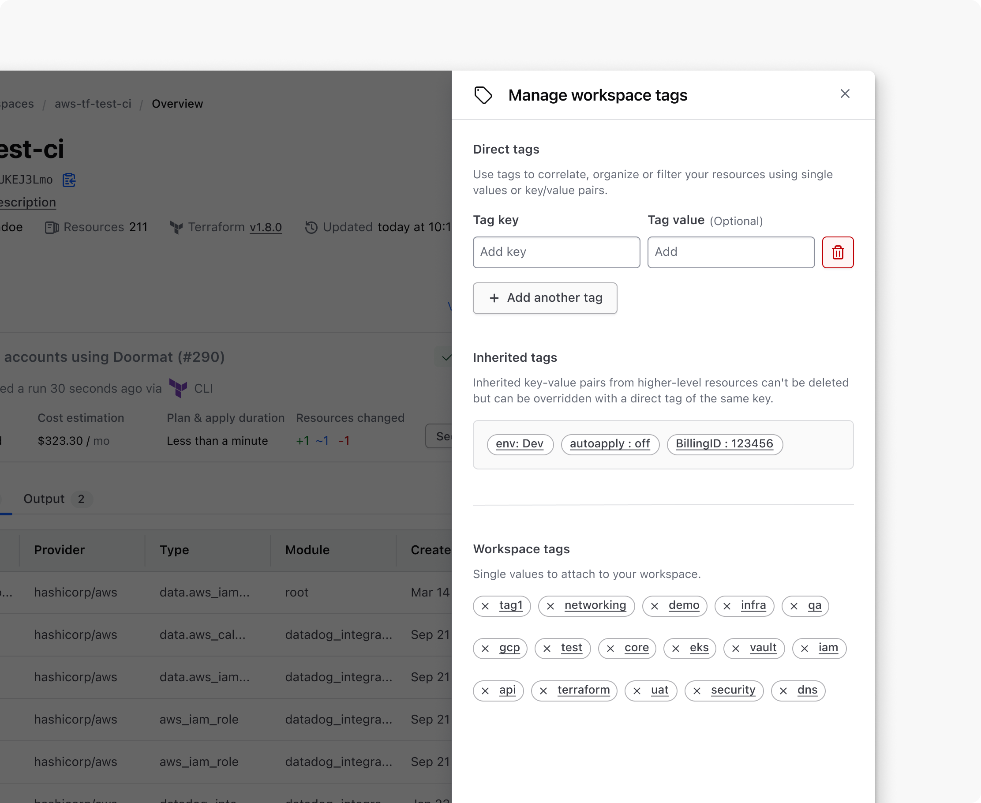Open Terraform version v1.8.0 link
981x803 pixels.
point(266,227)
